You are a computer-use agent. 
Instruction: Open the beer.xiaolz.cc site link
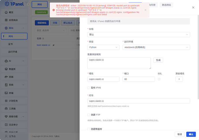point(43,45)
